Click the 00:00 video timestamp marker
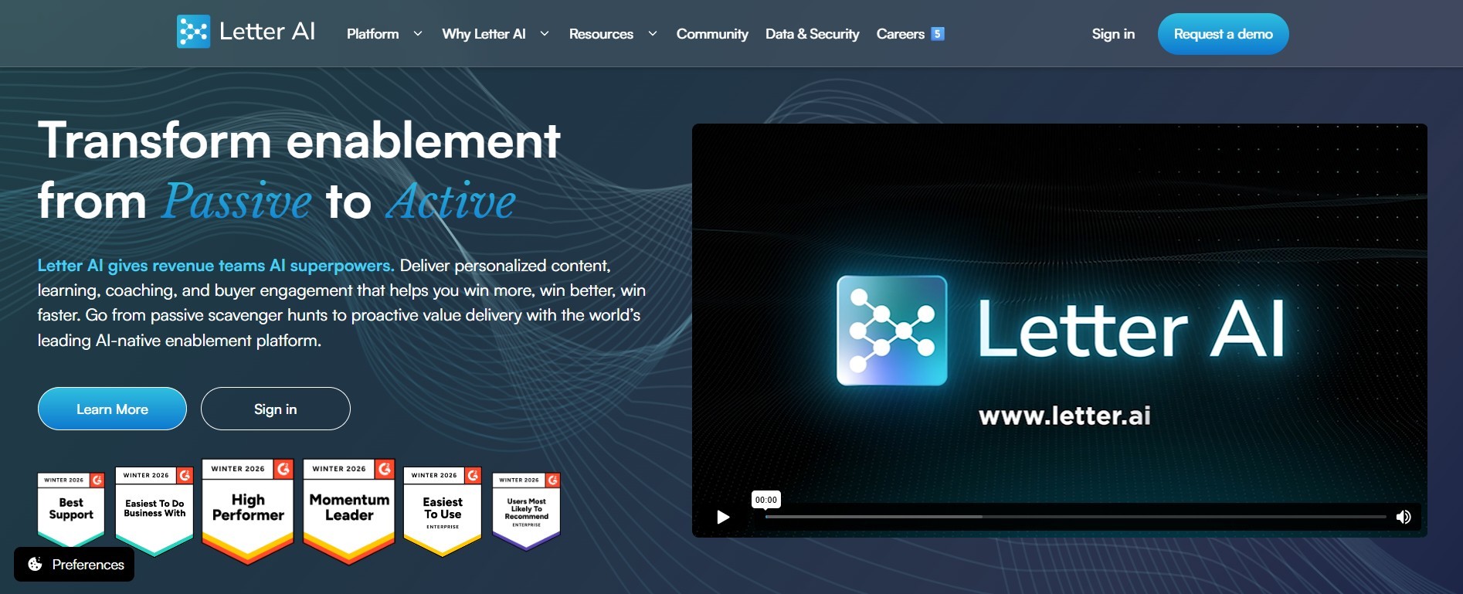The height and width of the screenshot is (594, 1463). pyautogui.click(x=765, y=500)
